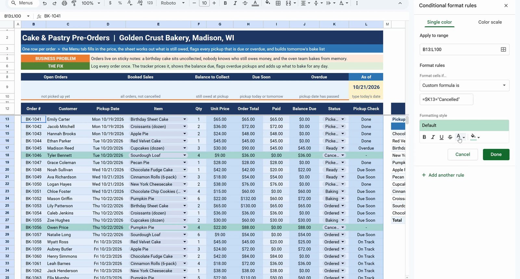Edit the custom formula input field
This screenshot has height=279, width=520.
[446, 100]
